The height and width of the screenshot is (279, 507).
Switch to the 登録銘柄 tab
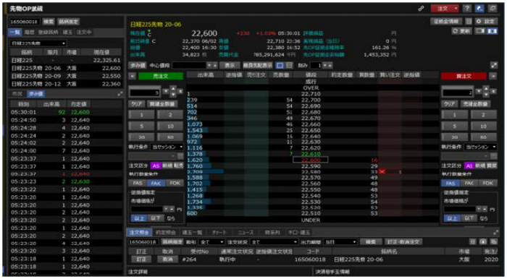pyautogui.click(x=49, y=33)
